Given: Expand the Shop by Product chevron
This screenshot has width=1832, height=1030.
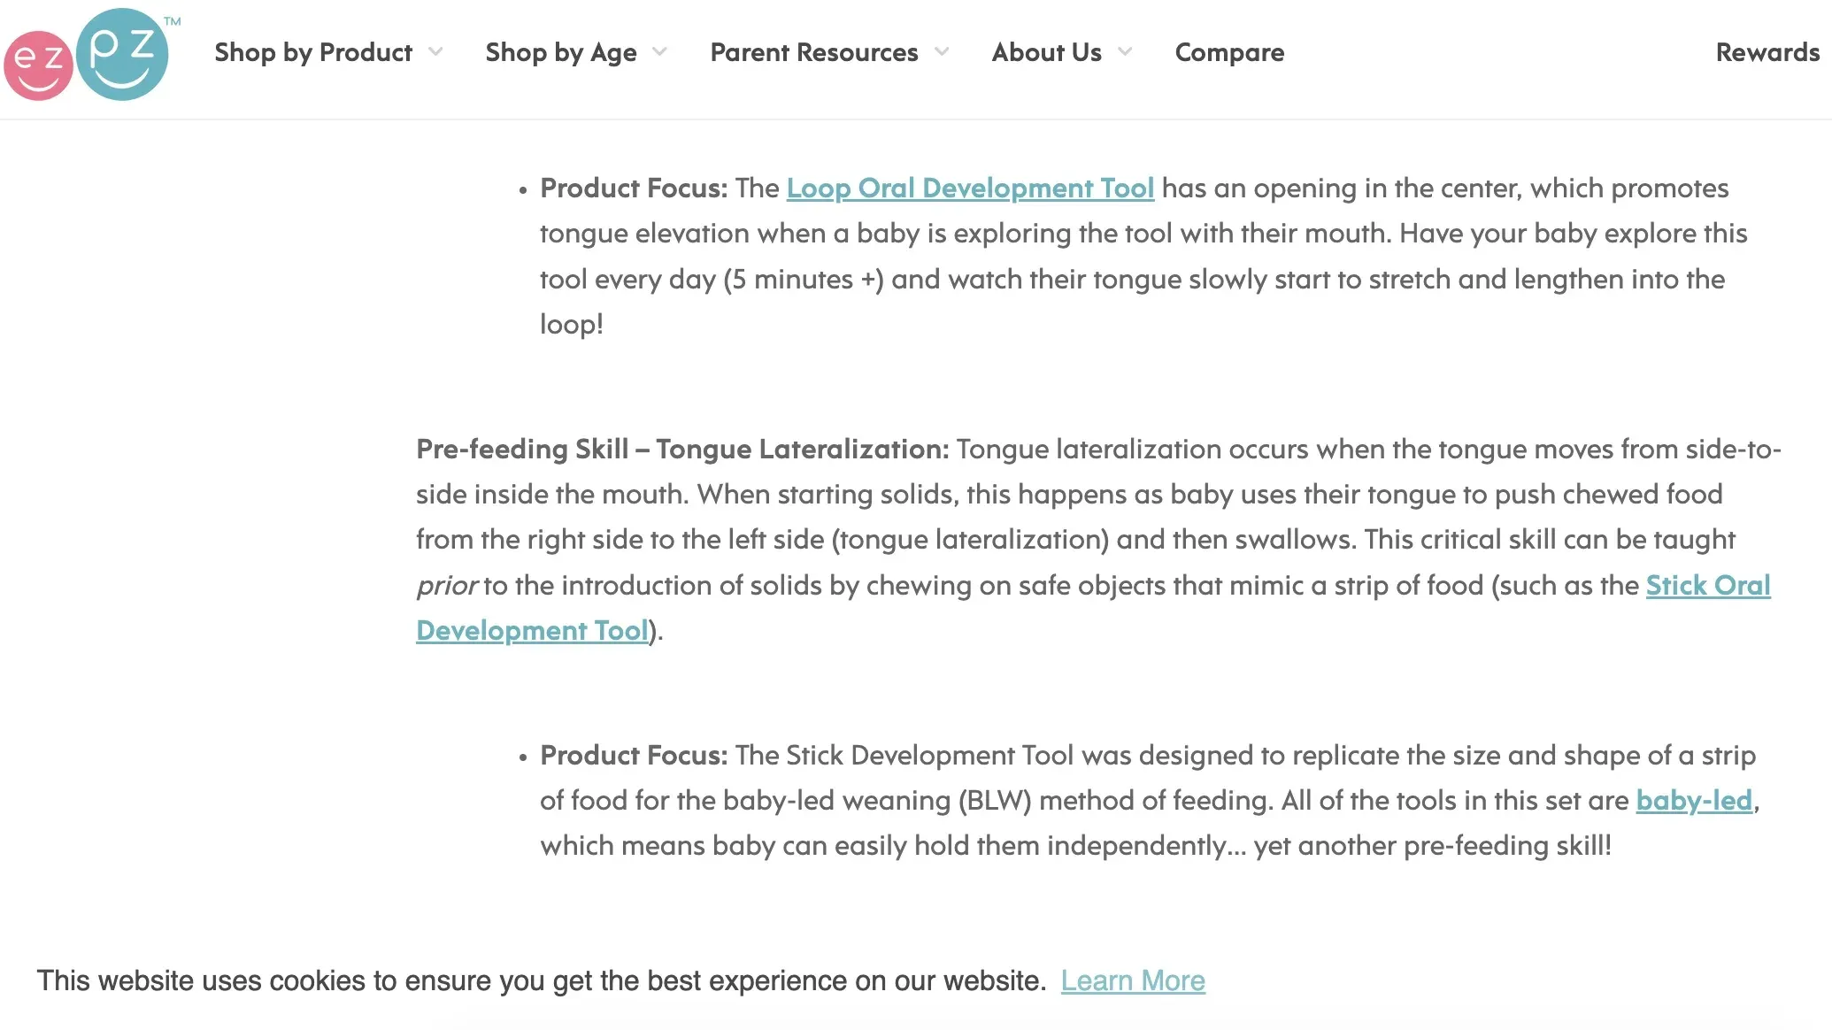Looking at the screenshot, I should pos(435,52).
